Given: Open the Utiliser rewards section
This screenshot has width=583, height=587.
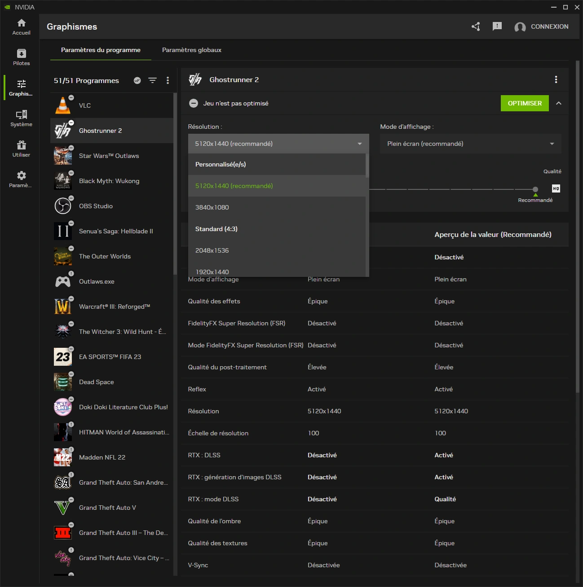Looking at the screenshot, I should pyautogui.click(x=21, y=149).
